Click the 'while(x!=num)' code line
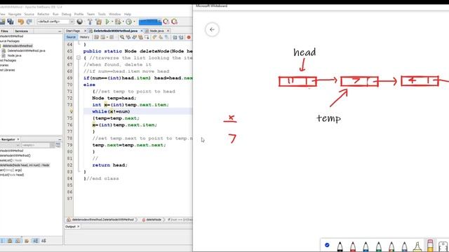This screenshot has height=252, width=449. point(111,111)
